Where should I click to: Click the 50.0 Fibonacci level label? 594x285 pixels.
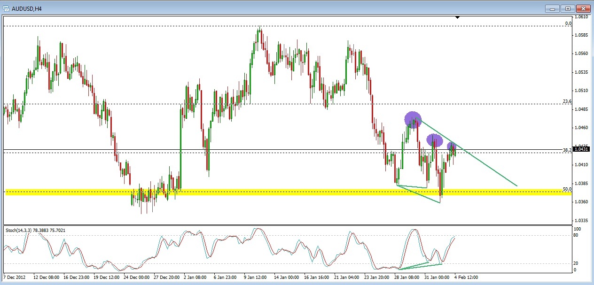click(567, 189)
